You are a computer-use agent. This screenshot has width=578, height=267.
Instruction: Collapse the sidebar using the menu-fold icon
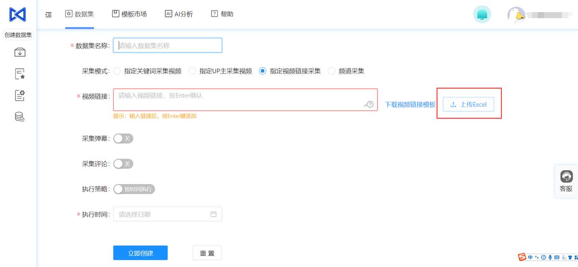[x=49, y=14]
